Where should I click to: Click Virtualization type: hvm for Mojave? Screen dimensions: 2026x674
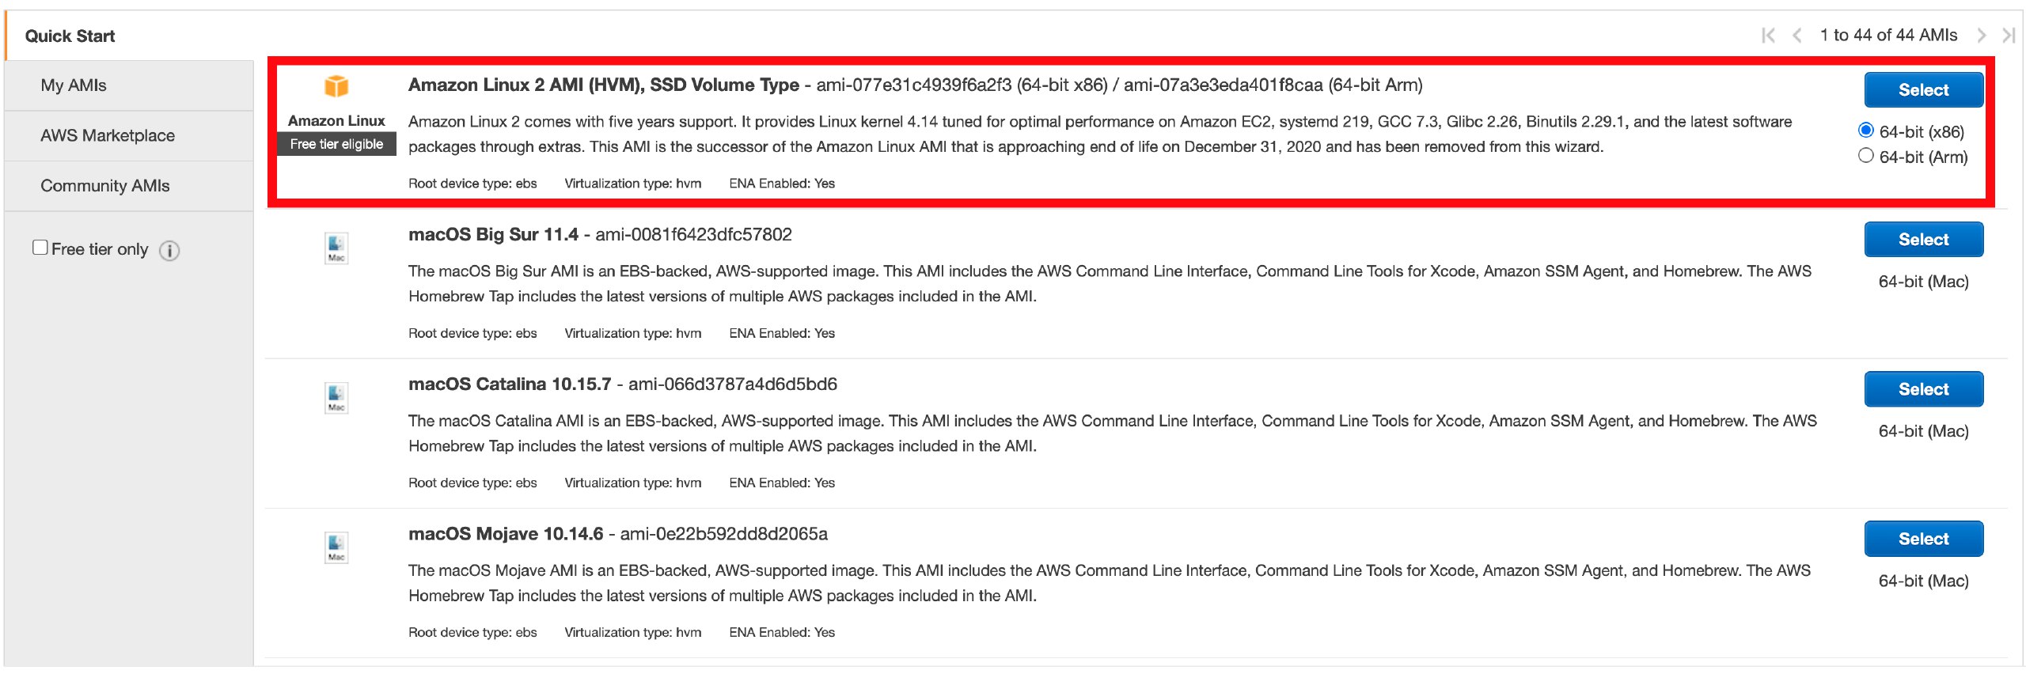click(x=633, y=632)
